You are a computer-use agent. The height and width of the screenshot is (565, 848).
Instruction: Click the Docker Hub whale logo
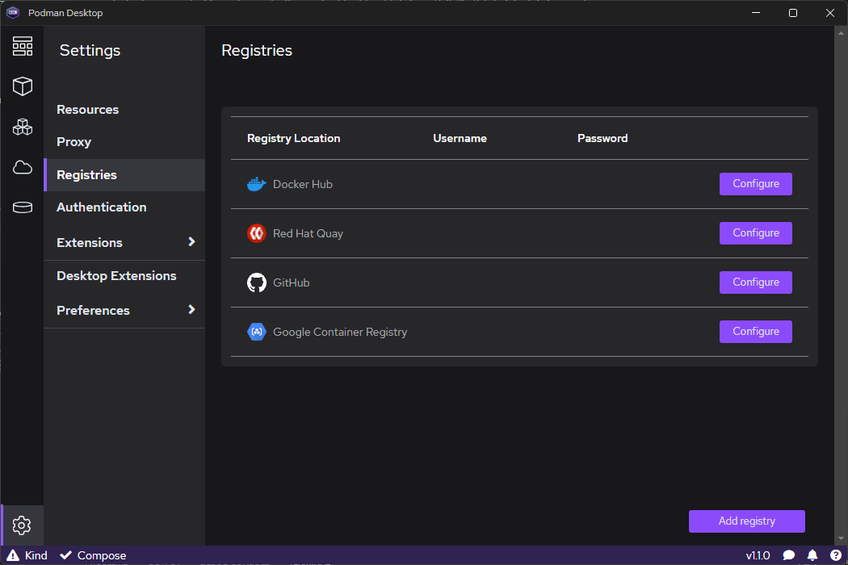(x=256, y=184)
